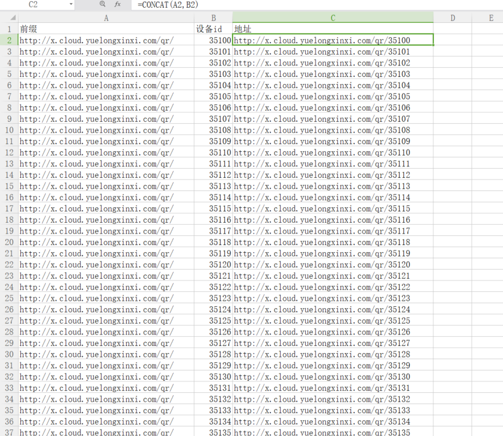Image resolution: width=503 pixels, height=436 pixels.
Task: Click the address cell ending in 35125
Action: point(333,321)
